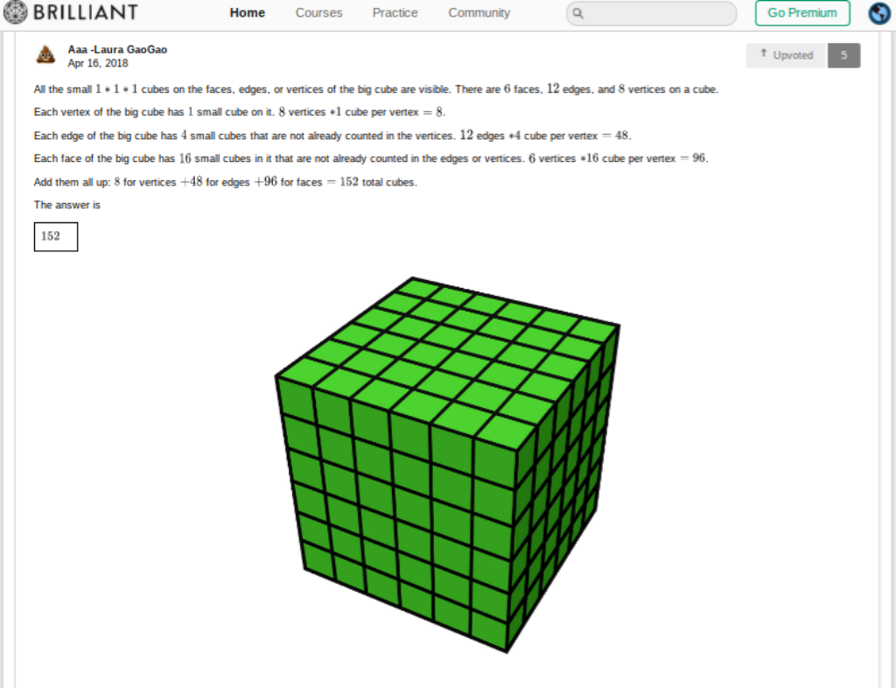
Task: Open the Courses menu item
Action: pos(318,13)
